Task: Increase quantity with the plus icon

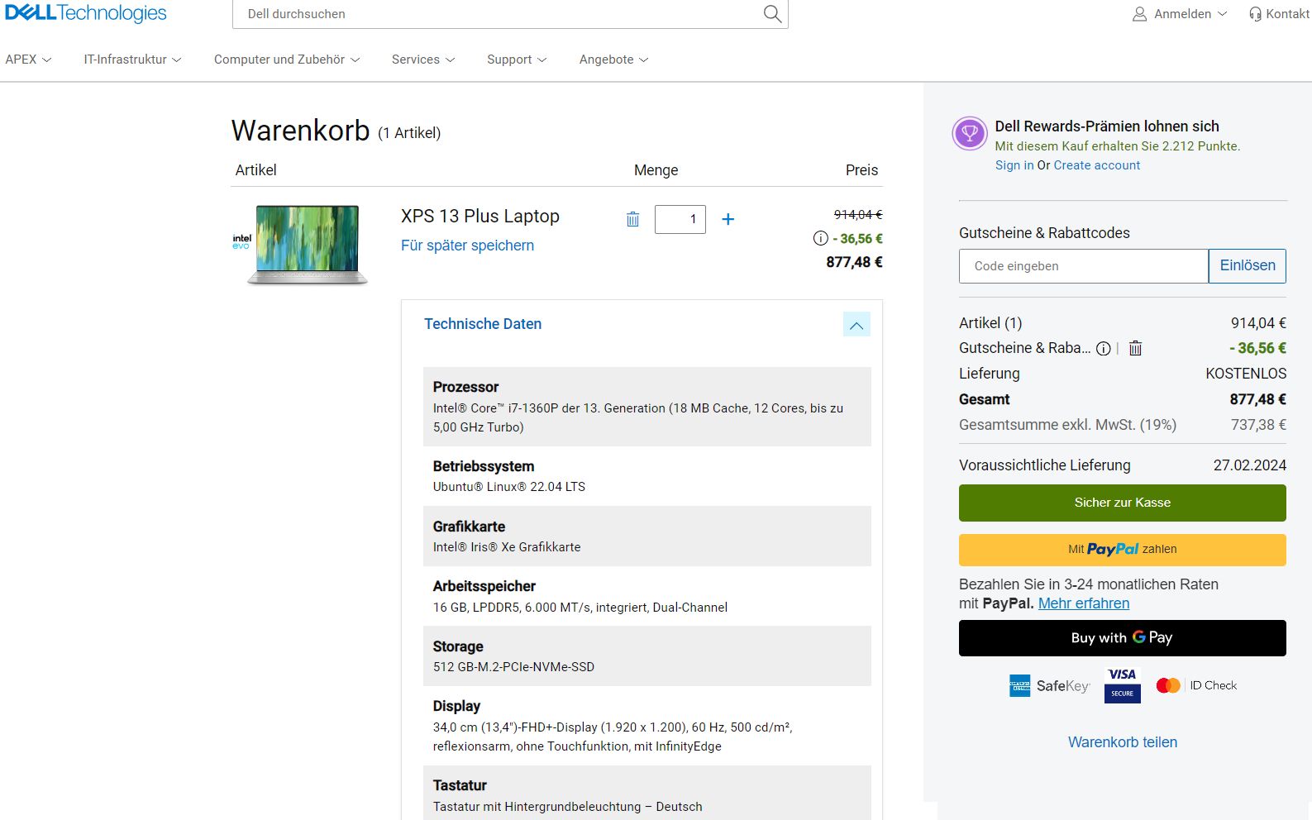Action: [728, 219]
